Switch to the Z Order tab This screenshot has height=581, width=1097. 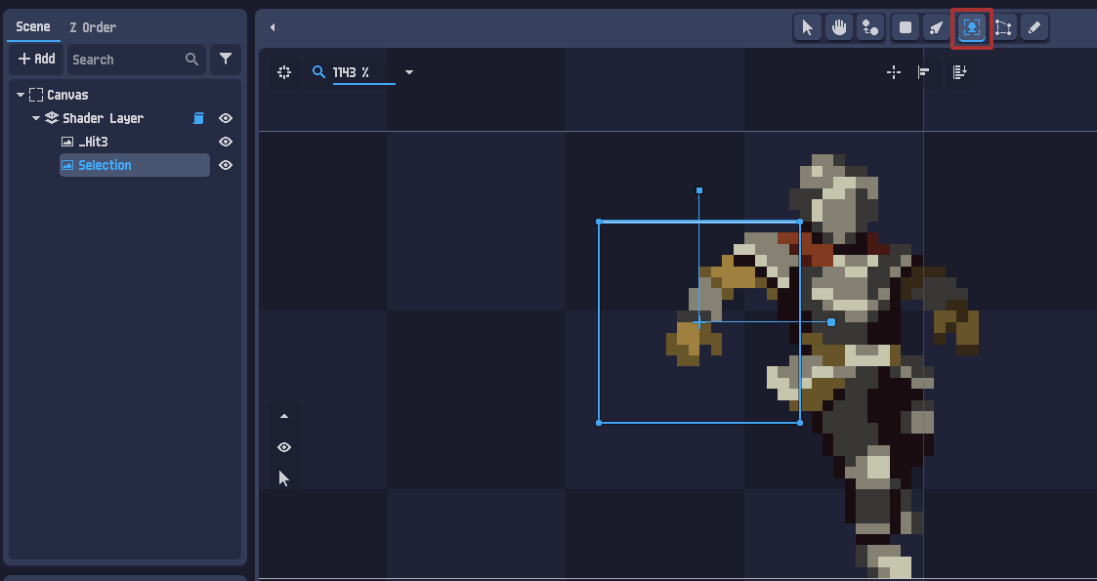93,27
